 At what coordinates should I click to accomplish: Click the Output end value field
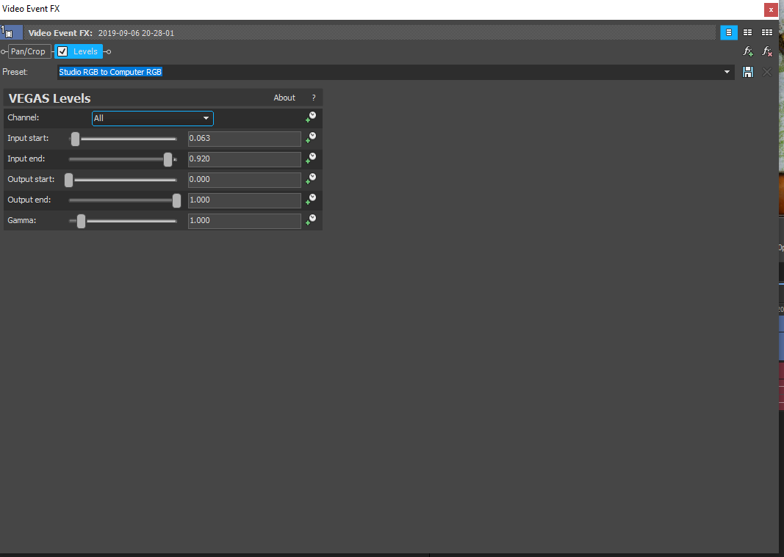(245, 200)
